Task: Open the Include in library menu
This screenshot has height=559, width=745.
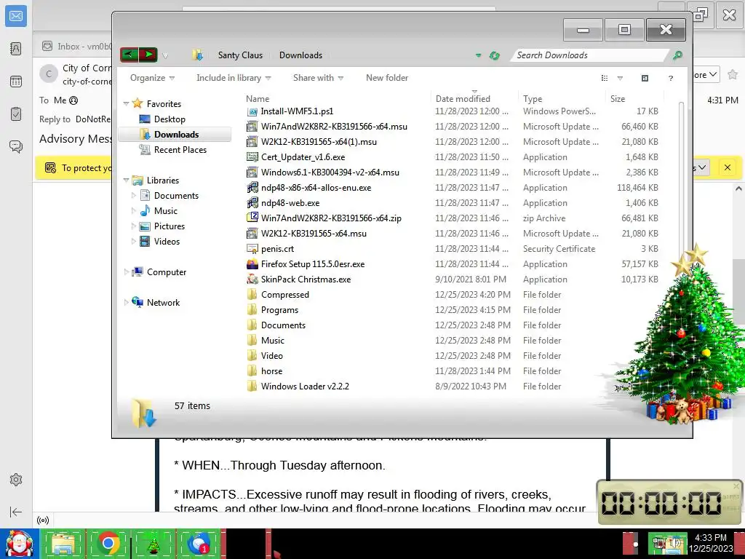Action: point(234,78)
